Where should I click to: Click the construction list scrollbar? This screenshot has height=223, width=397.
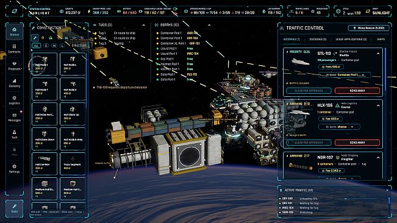[x=87, y=81]
